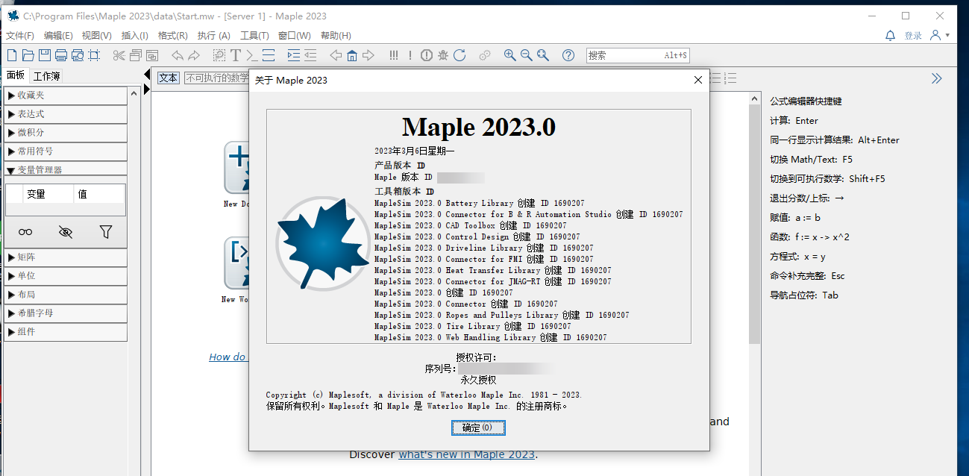The image size is (969, 476).
Task: Switch to the 工作簿 tab
Action: (x=46, y=75)
